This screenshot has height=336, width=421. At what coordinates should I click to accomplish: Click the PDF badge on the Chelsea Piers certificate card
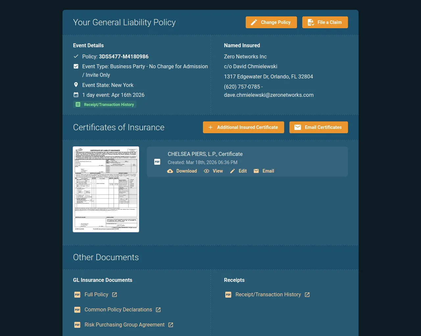pyautogui.click(x=157, y=162)
